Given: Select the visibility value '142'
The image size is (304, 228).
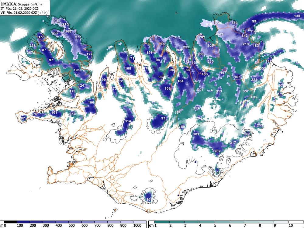Looking at the screenshot, I should [x=244, y=36].
